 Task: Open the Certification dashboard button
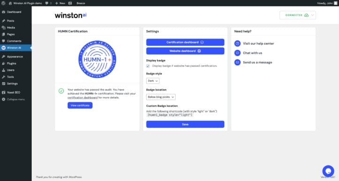click(185, 42)
